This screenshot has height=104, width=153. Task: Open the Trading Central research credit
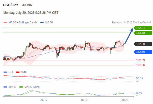pyautogui.click(x=131, y=23)
